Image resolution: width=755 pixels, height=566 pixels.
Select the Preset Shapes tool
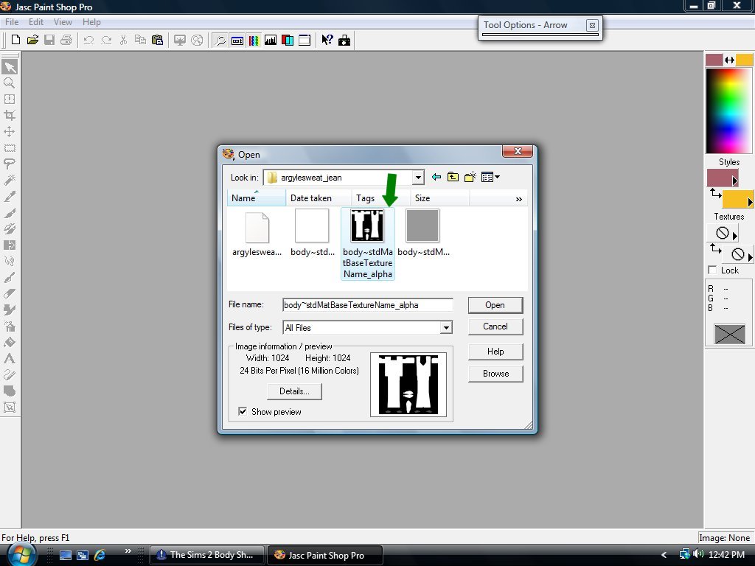click(x=10, y=391)
